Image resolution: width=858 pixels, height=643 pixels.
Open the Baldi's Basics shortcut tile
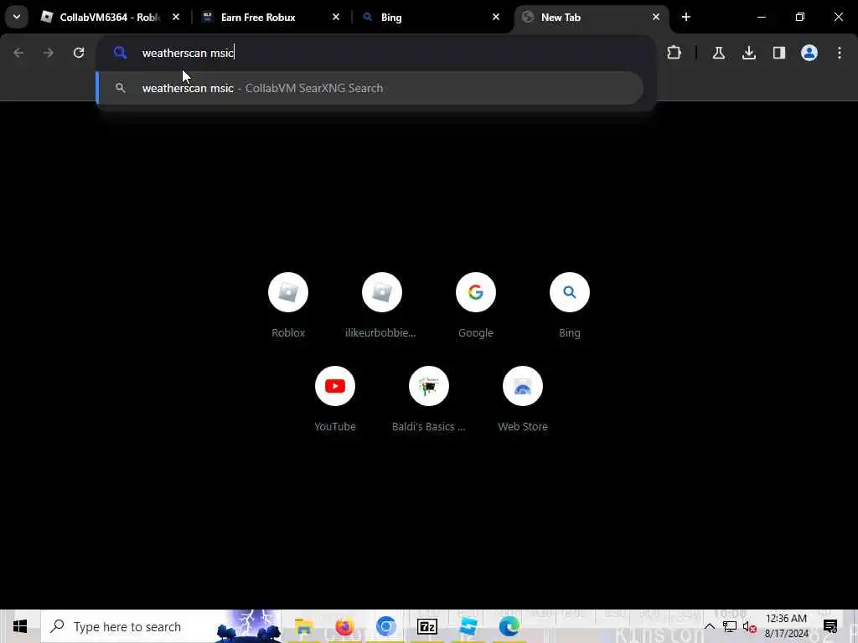pos(429,399)
